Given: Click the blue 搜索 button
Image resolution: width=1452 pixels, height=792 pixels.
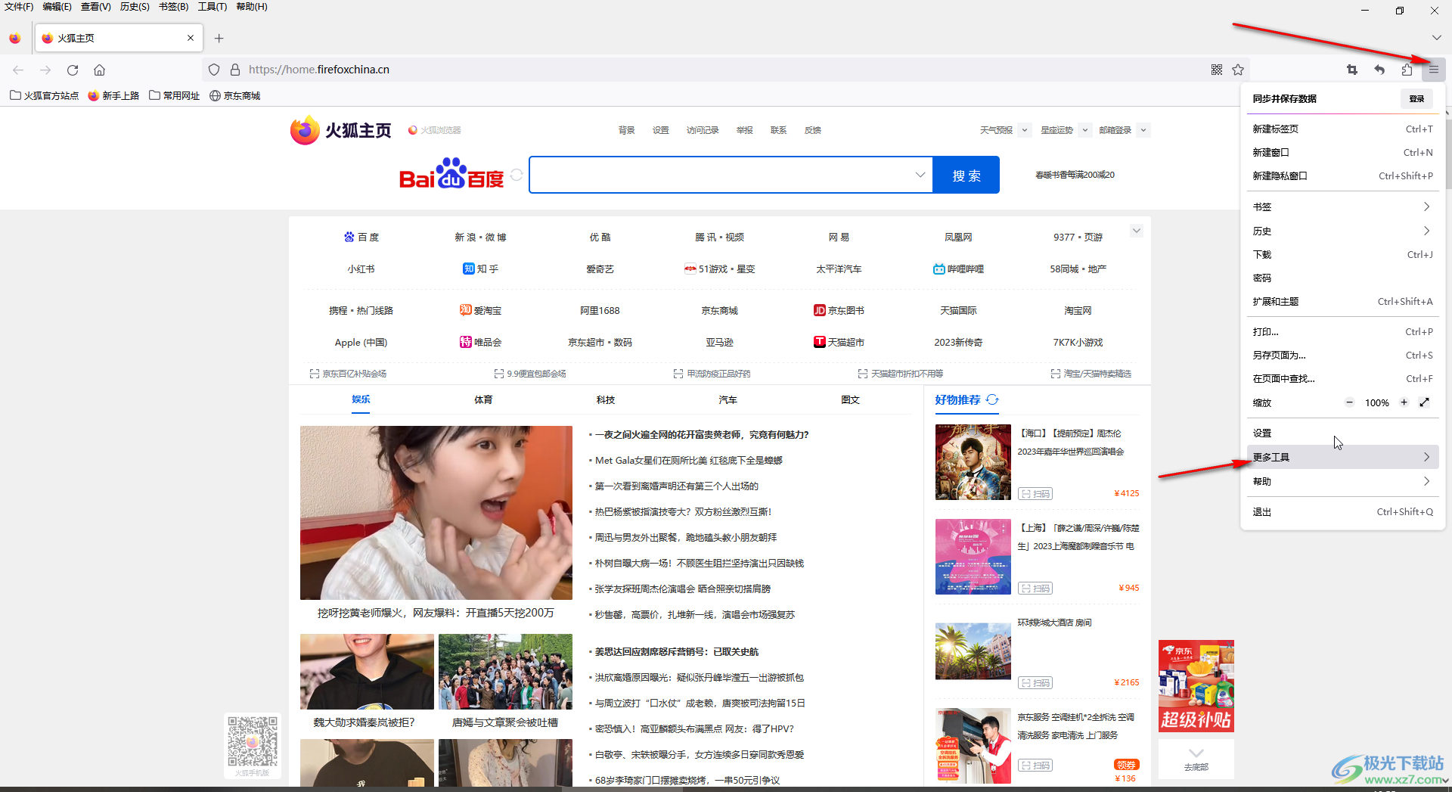Looking at the screenshot, I should 966,175.
